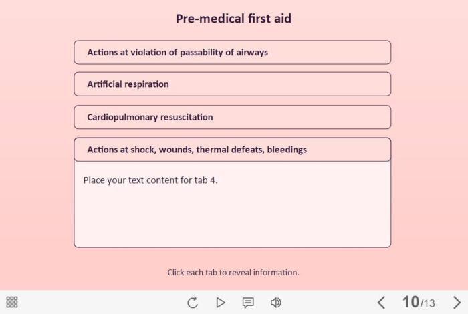Click the total slide count 13
Viewport: 468px width, 314px height.
pyautogui.click(x=429, y=304)
